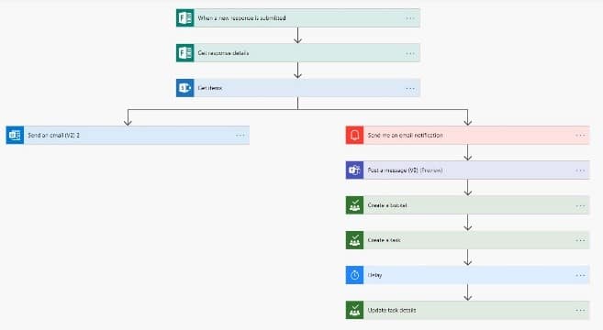Open the ellipsis menu on the Delay step
Viewport: 603px width, 330px height.
point(580,275)
